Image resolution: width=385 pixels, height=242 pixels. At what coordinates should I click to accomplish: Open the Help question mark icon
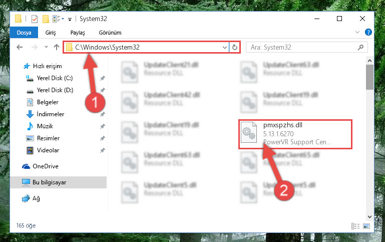[x=368, y=32]
